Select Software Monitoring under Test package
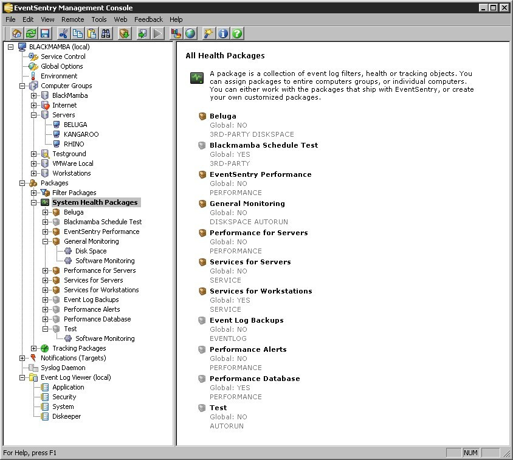This screenshot has width=513, height=460. click(105, 338)
